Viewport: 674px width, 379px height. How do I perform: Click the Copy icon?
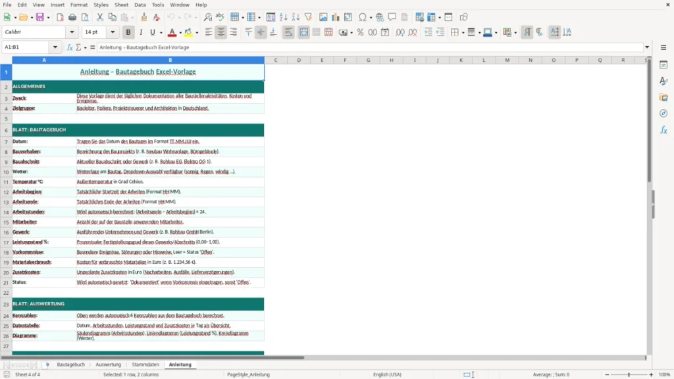112,17
